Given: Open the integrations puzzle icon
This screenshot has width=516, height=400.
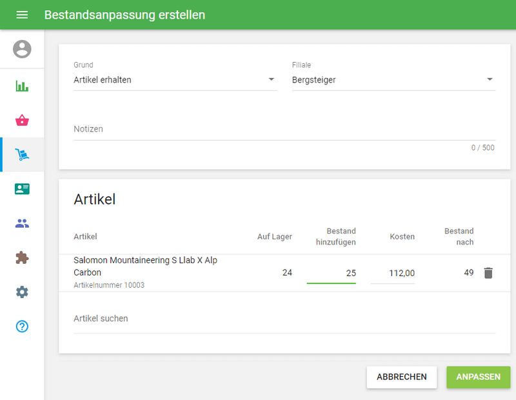Looking at the screenshot, I should coord(22,257).
